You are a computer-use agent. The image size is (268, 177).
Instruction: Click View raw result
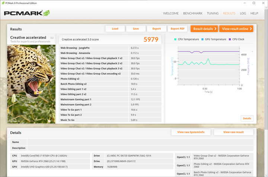[x=233, y=132]
